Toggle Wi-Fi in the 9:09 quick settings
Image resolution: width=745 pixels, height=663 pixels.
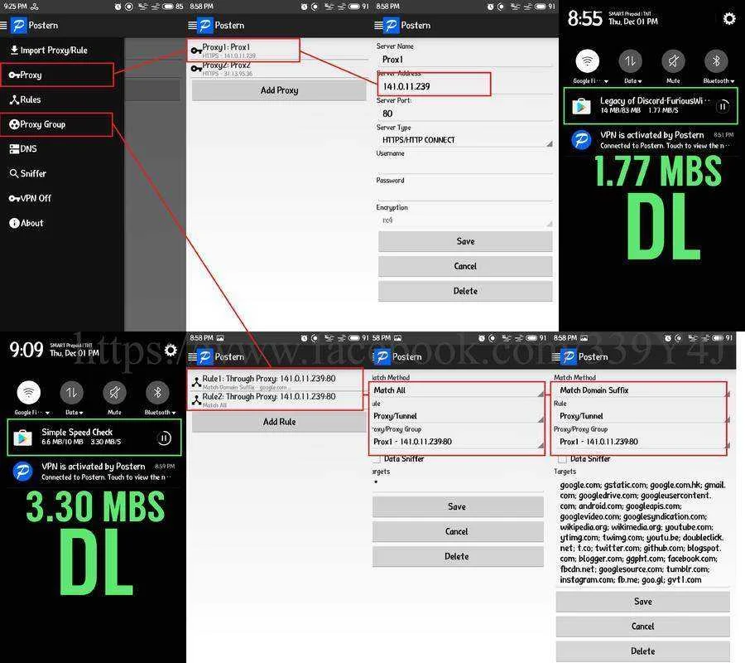click(x=28, y=392)
